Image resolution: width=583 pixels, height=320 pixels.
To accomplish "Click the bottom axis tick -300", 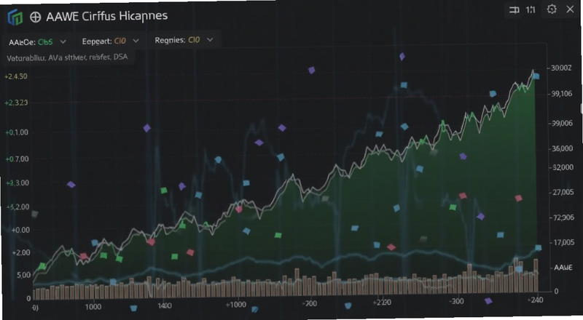I will pos(456,301).
